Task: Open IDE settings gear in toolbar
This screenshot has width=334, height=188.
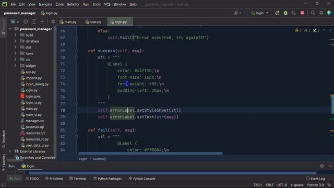Action: (321, 13)
